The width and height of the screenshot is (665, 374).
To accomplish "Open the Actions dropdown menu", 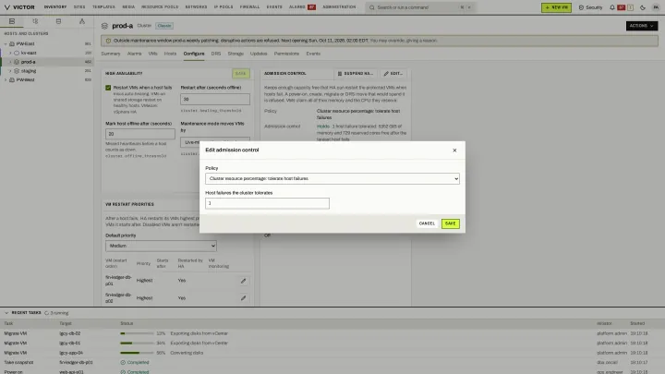I will click(641, 26).
